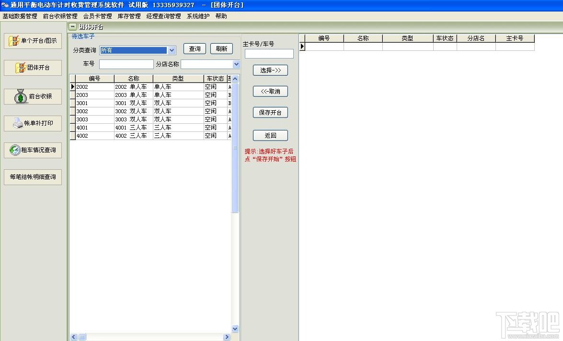Click the application icon in title bar
This screenshot has width=563, height=341.
(5, 5)
